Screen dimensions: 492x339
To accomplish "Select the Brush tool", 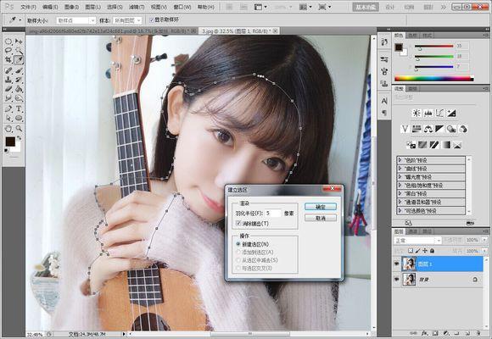I will [19, 70].
